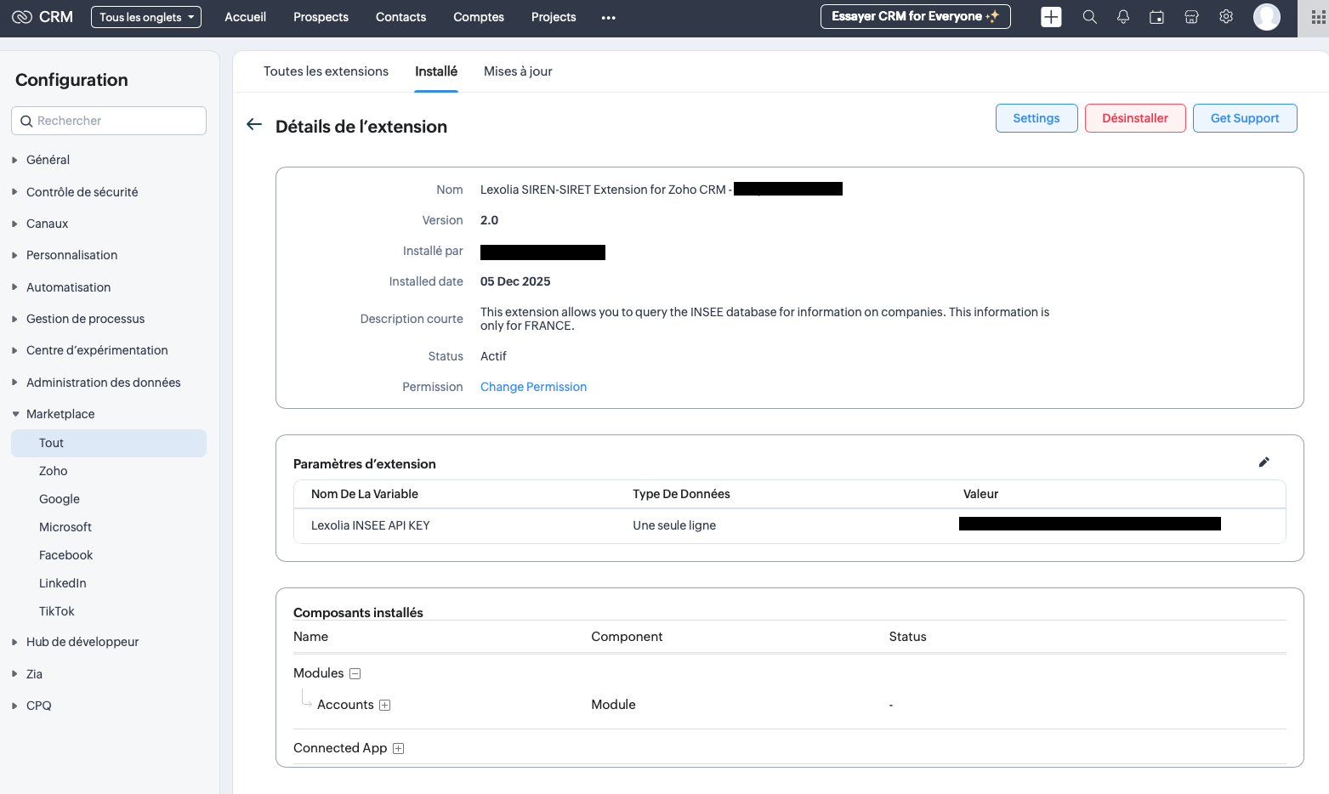This screenshot has height=794, width=1329.
Task: Click the version value 2.0
Action: 490,220
